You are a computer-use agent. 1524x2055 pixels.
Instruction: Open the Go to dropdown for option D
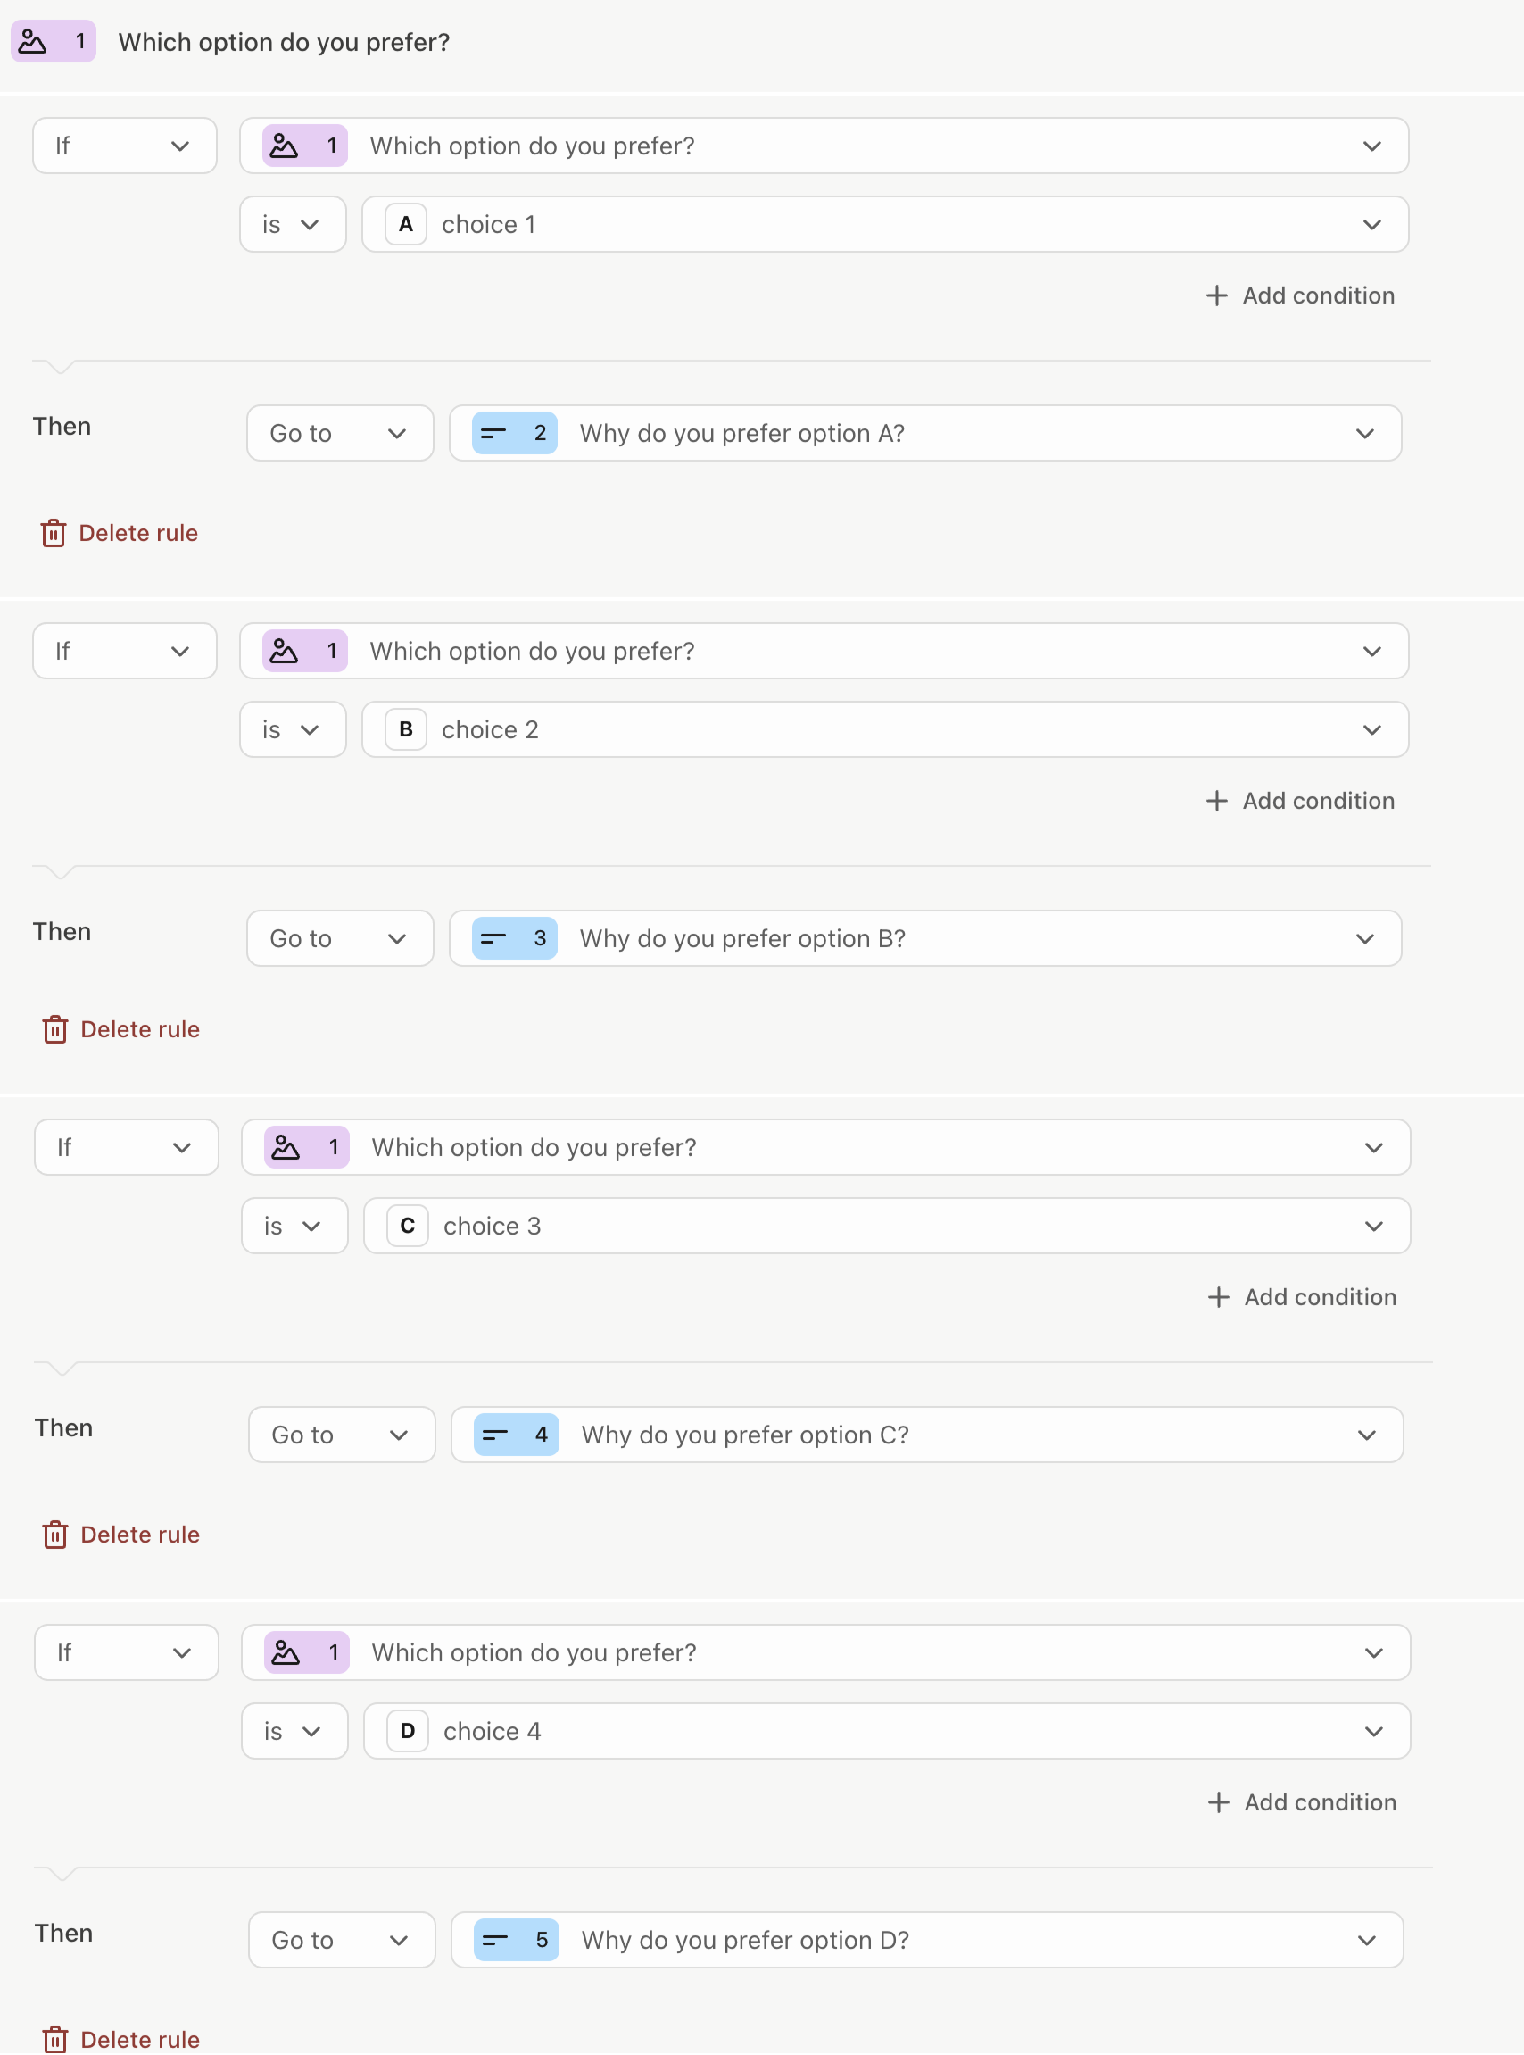coord(342,1940)
